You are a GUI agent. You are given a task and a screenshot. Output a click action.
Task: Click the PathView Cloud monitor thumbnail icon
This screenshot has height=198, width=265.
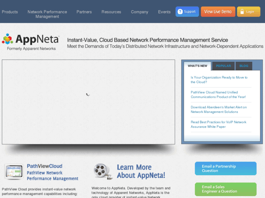[x=14, y=172]
